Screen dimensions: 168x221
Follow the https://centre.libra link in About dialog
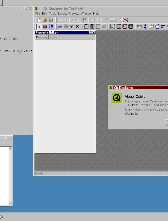[149, 110]
